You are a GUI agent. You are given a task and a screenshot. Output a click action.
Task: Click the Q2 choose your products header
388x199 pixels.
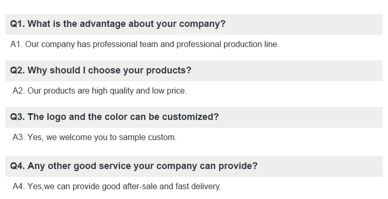coord(194,71)
